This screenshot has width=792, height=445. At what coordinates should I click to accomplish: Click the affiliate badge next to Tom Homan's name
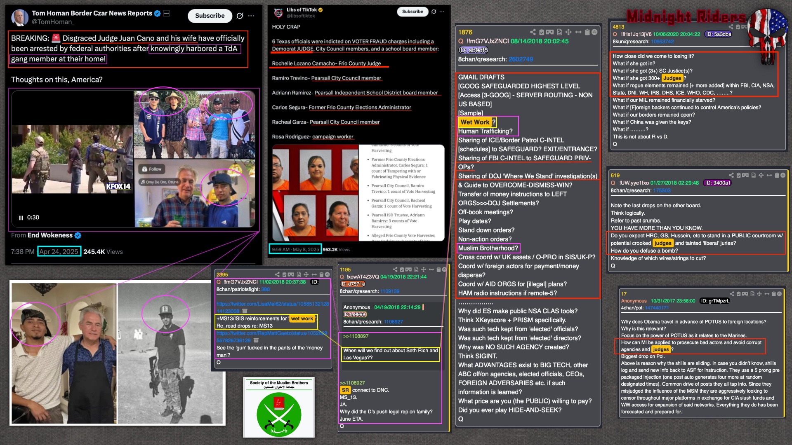(x=167, y=13)
